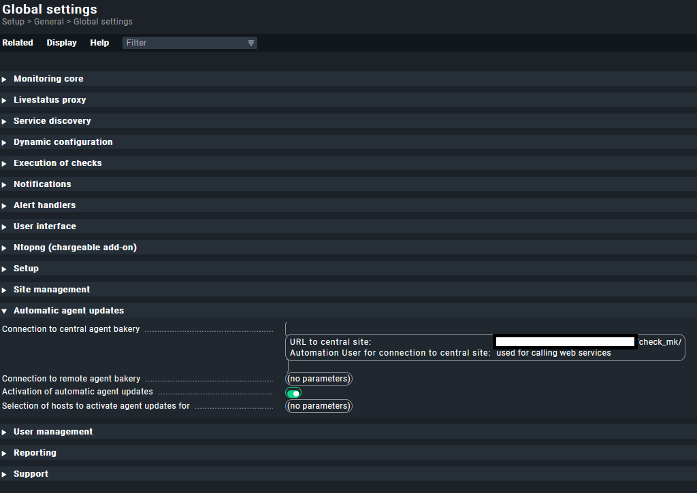697x493 pixels.
Task: Open the Display menu
Action: 61,42
